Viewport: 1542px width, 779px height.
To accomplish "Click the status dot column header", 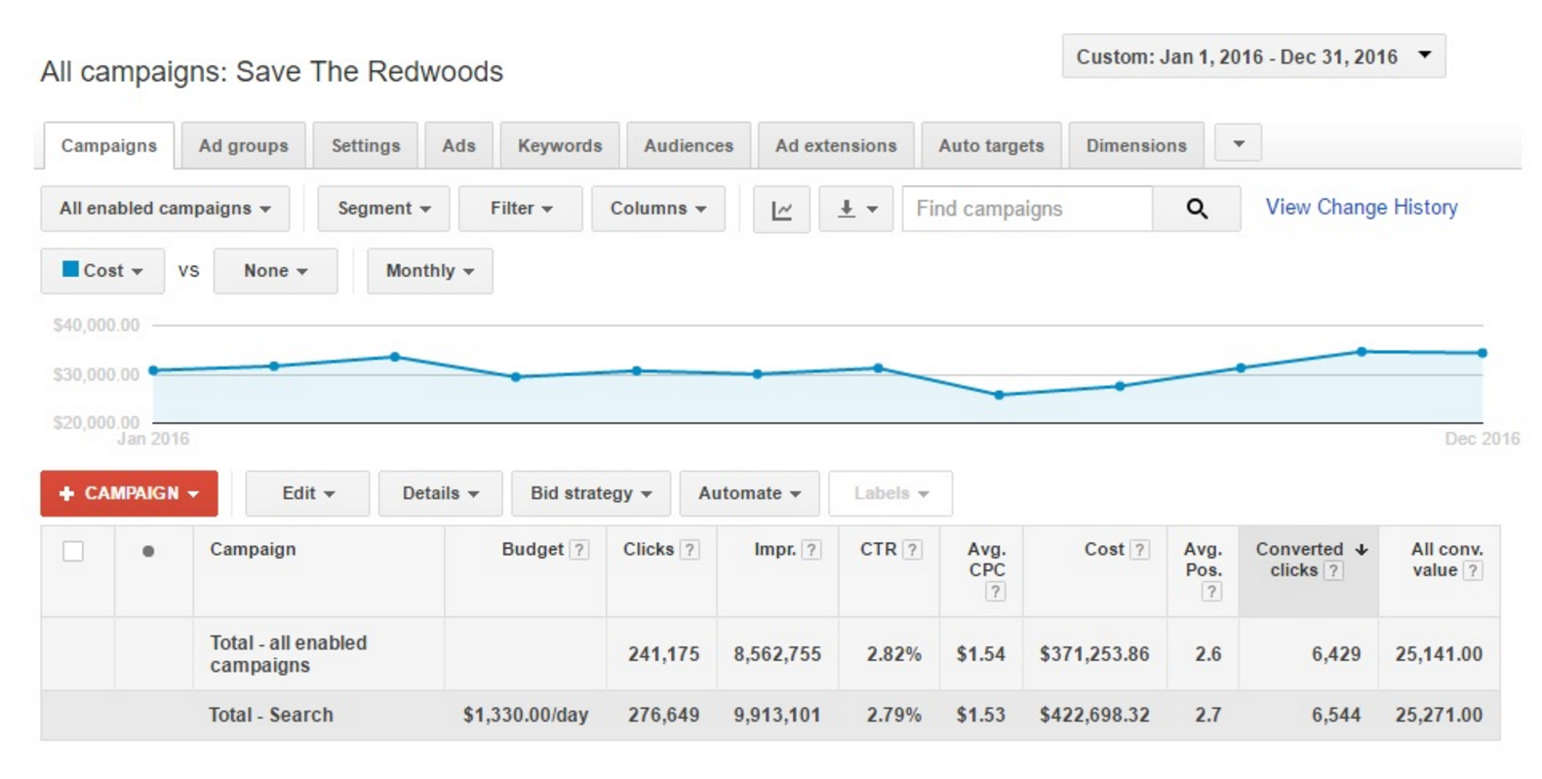I will [148, 552].
